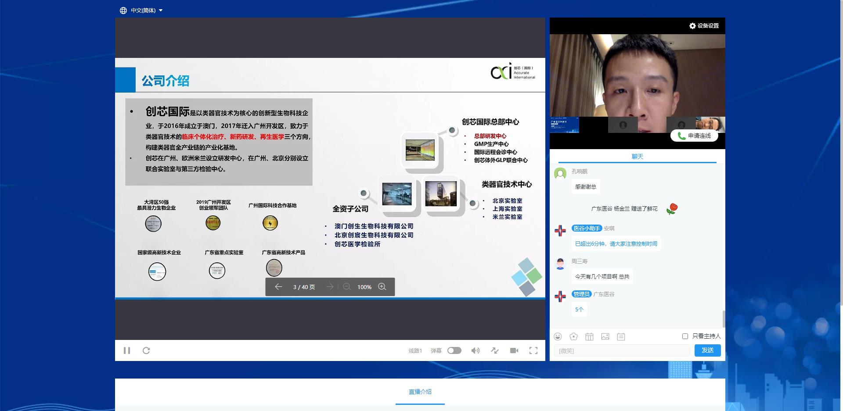The image size is (843, 411).
Task: Go to the previous slide page
Action: [278, 287]
